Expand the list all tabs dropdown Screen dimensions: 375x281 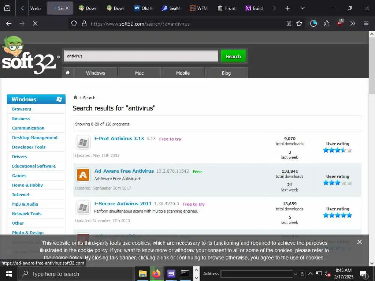point(302,8)
